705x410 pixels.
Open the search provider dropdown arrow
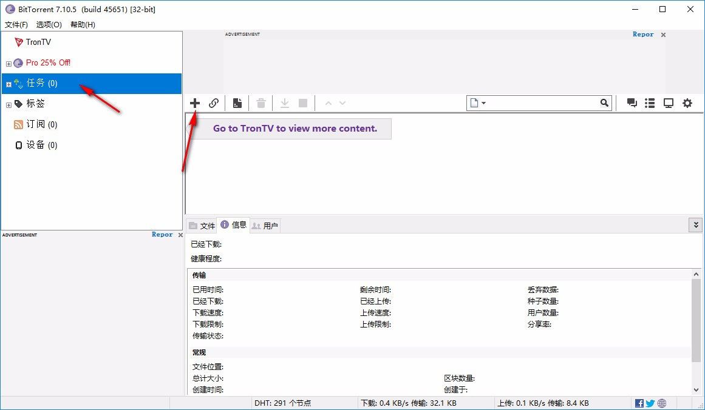(484, 103)
